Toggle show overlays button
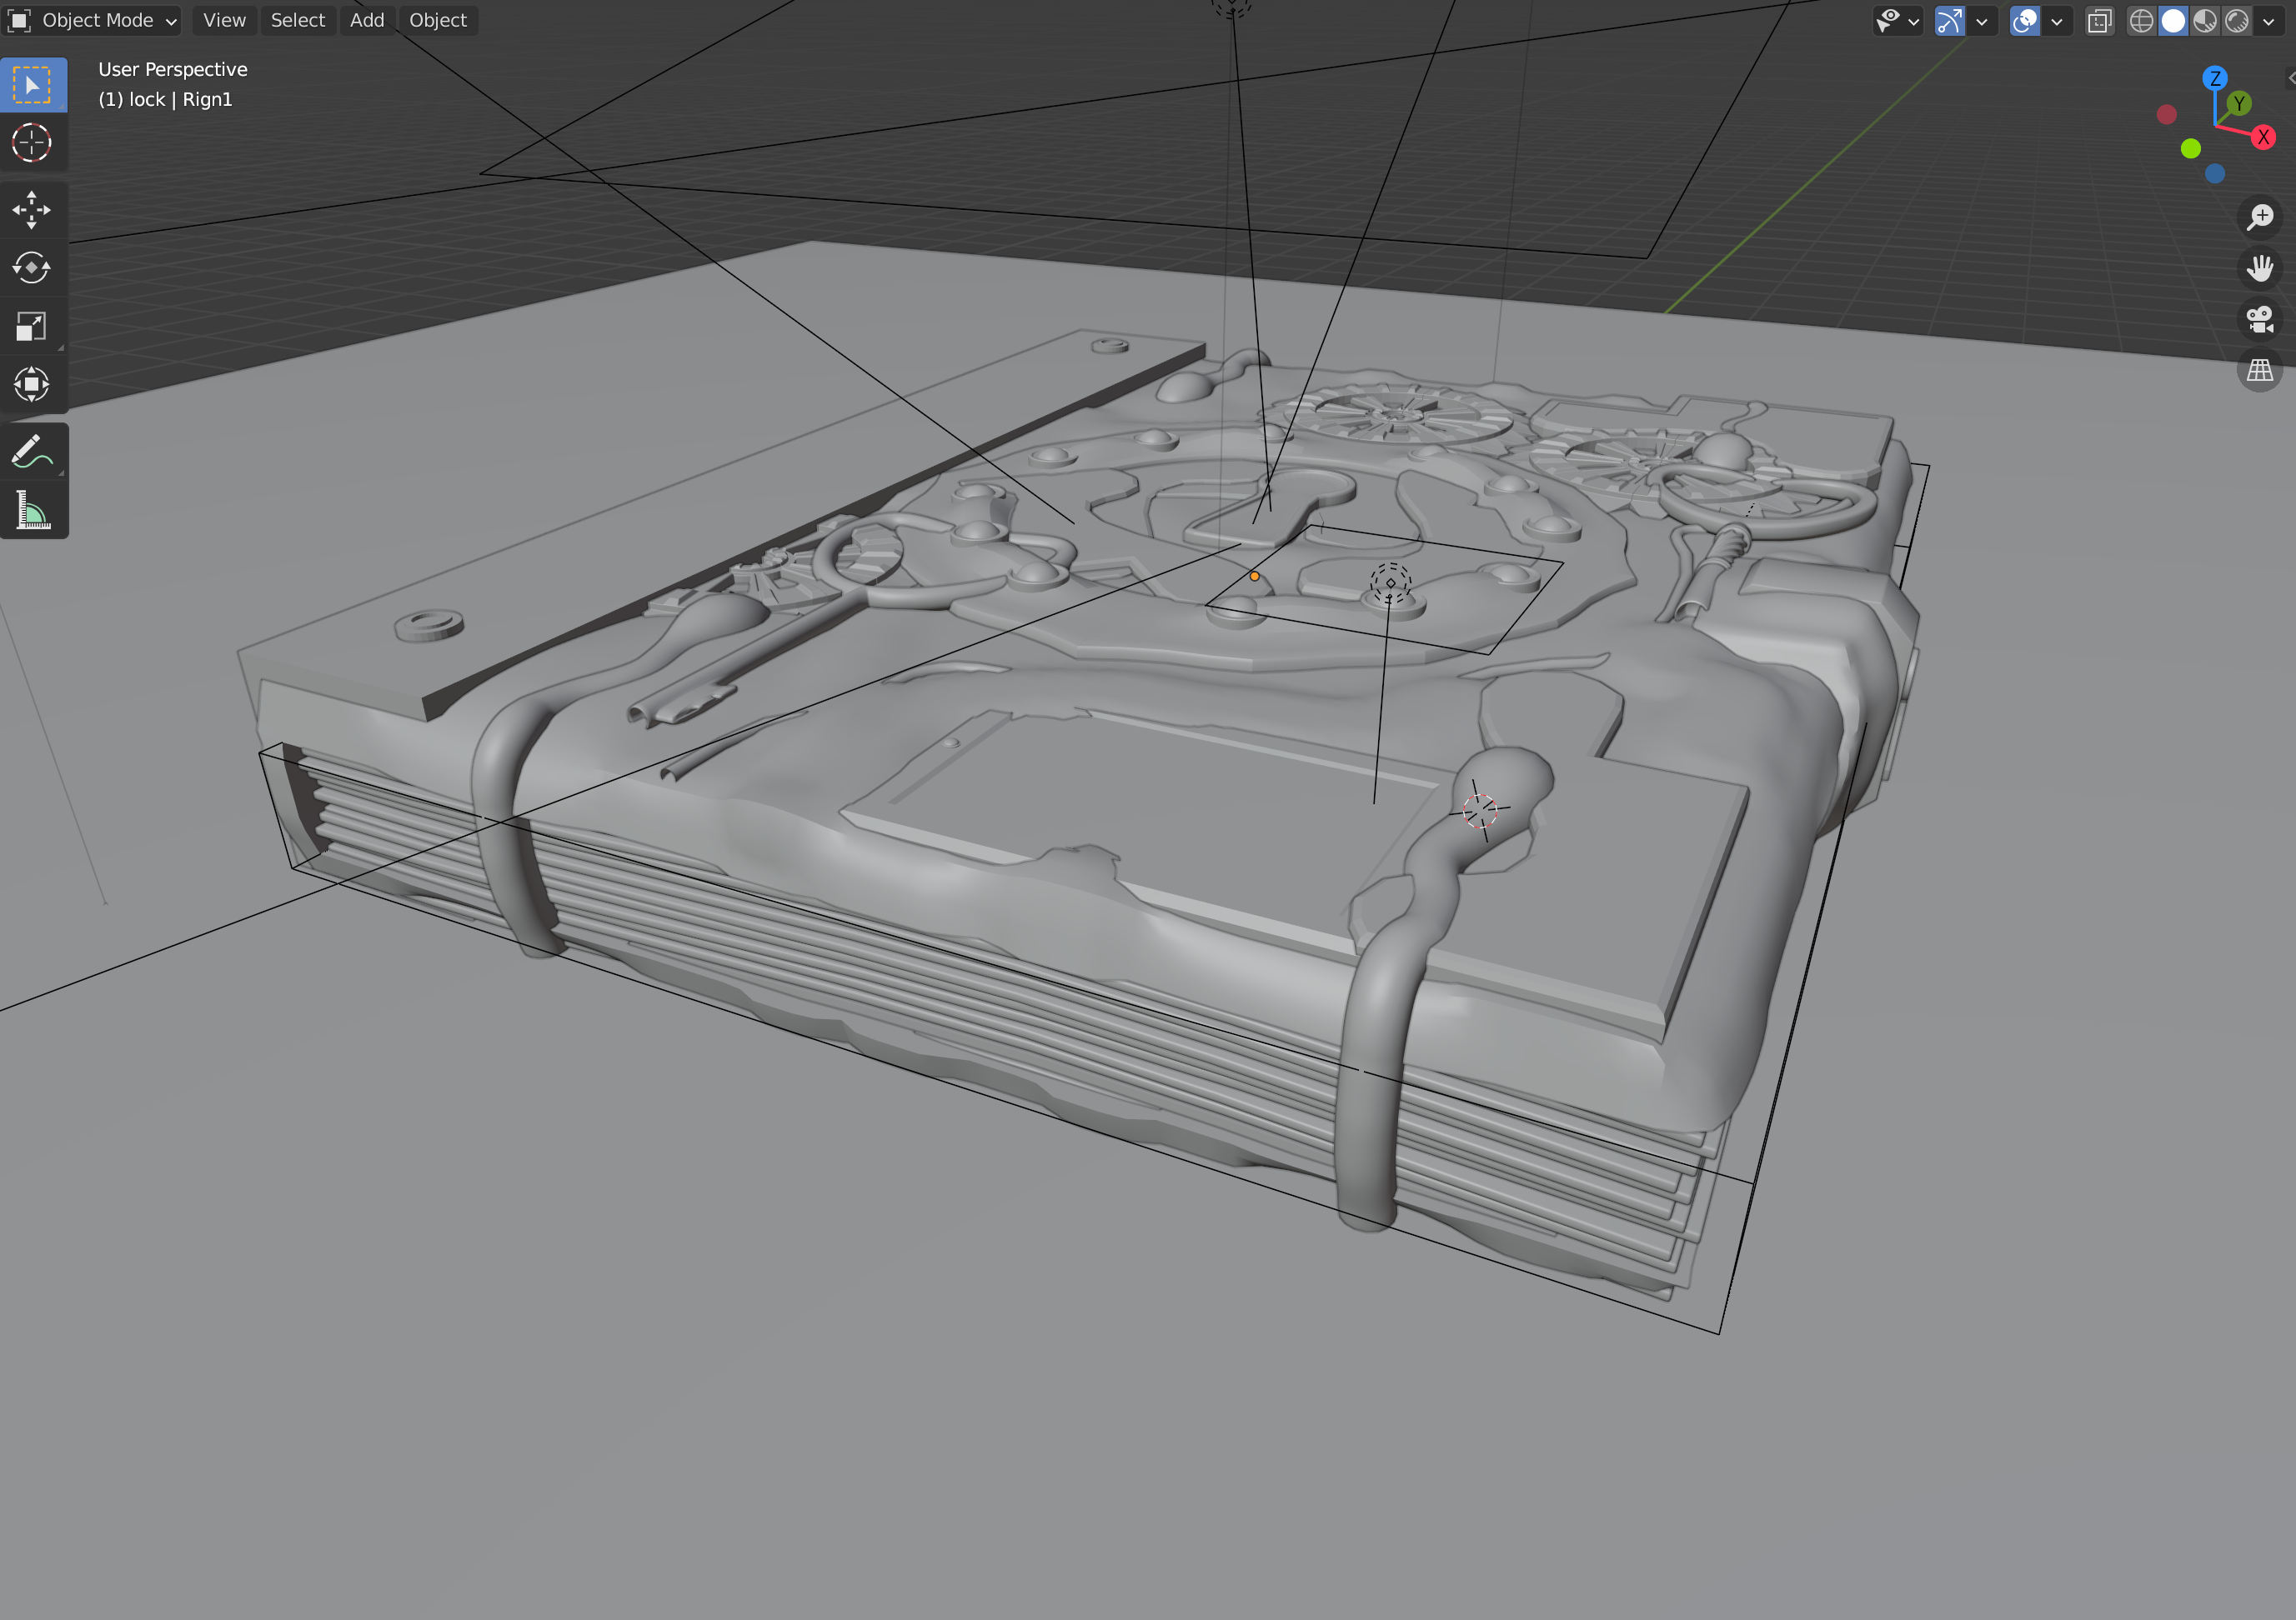 2025,21
